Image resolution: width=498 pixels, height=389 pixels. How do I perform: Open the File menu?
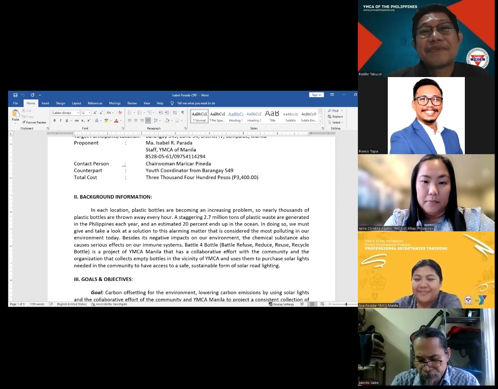[x=15, y=103]
